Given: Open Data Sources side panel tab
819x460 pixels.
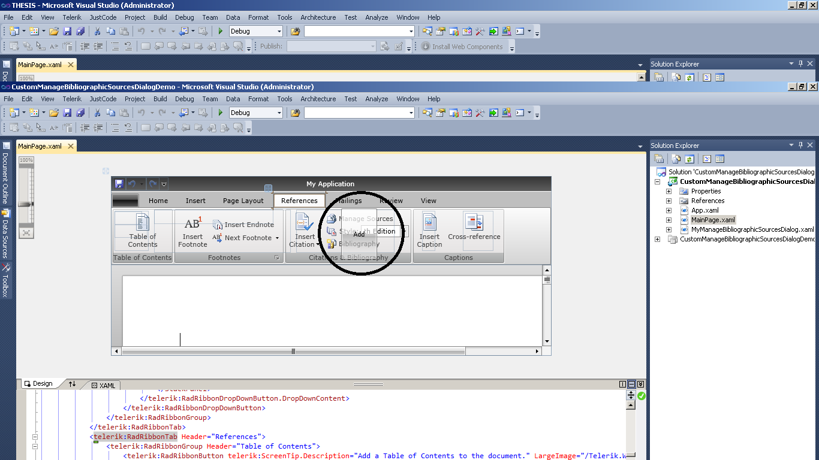Looking at the screenshot, I should pos(5,234).
